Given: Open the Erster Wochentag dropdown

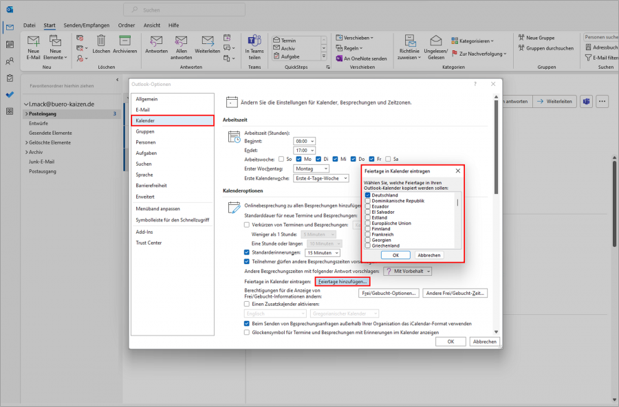Looking at the screenshot, I should (x=311, y=168).
